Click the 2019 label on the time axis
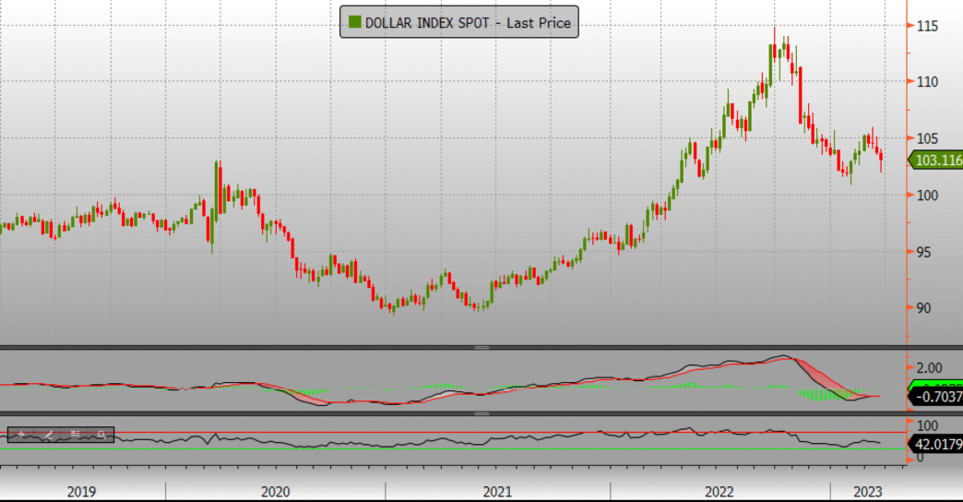 pos(84,491)
